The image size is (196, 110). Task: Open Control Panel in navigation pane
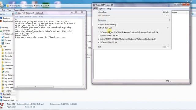click(8, 100)
